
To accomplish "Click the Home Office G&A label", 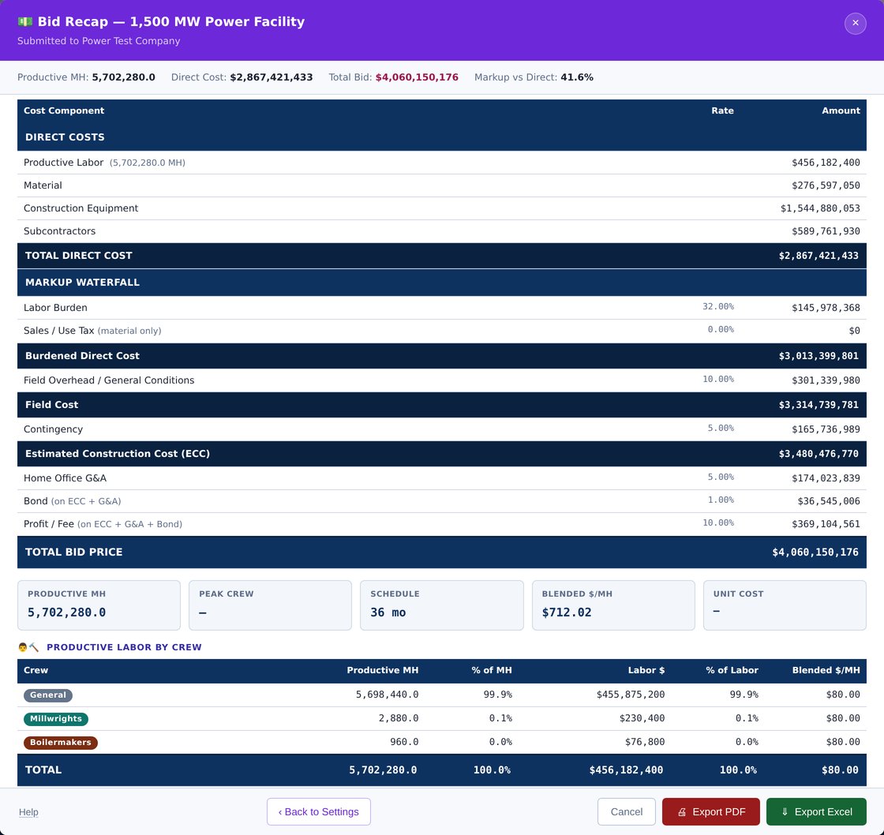I will coord(65,478).
